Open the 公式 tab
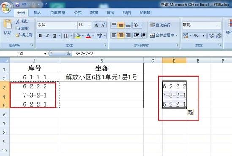The width and height of the screenshot is (232, 156). [x=78, y=13]
